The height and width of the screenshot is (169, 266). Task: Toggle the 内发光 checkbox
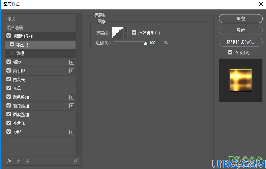pos(8,79)
